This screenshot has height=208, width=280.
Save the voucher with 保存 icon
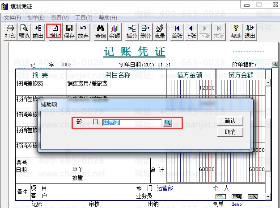pos(69,32)
